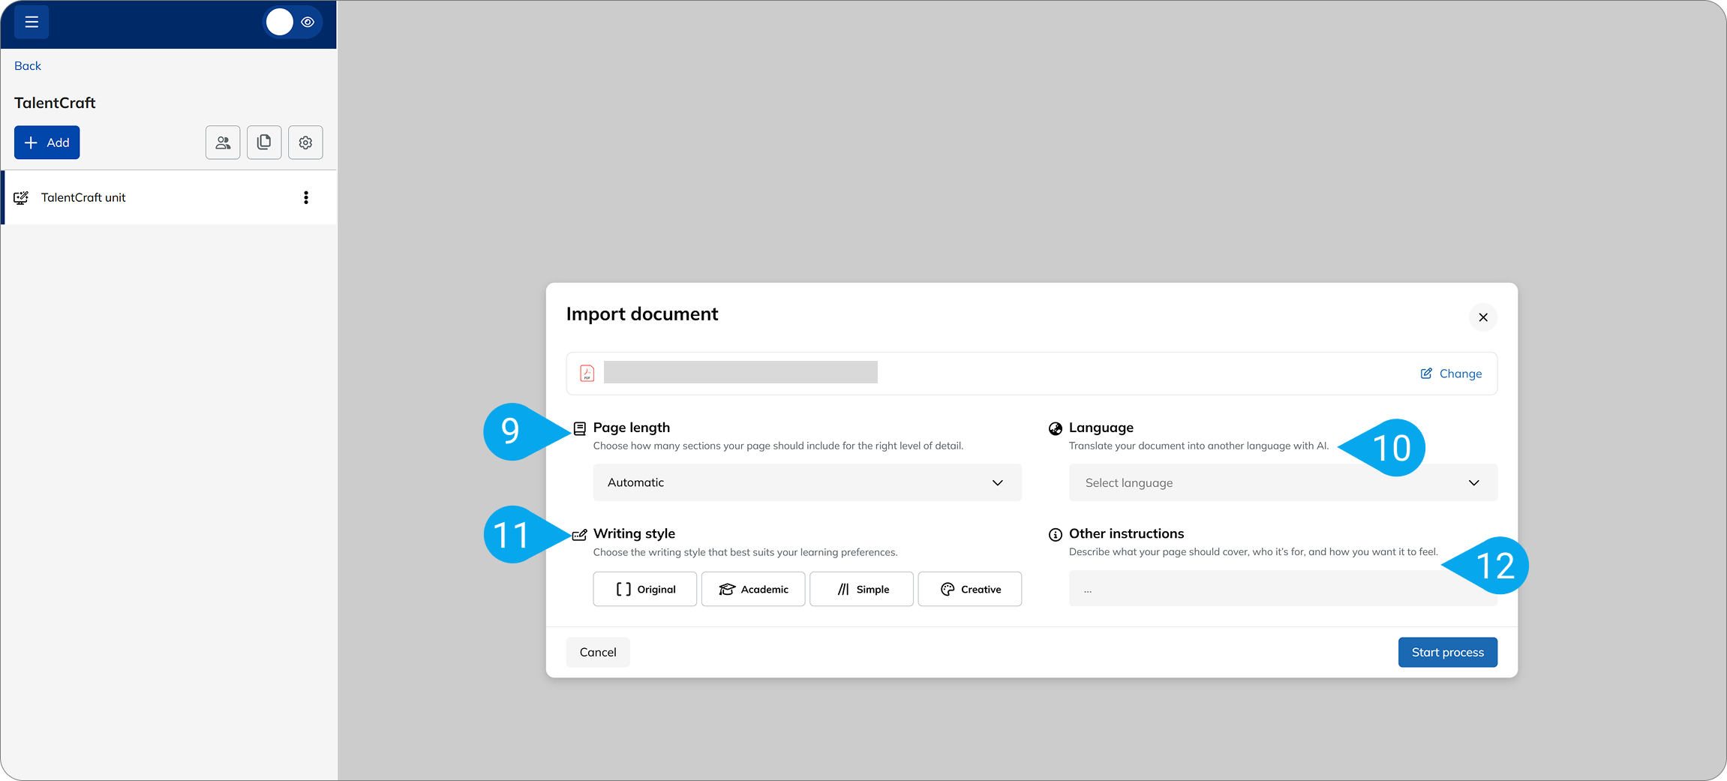Expand the Page length Automatic dropdown

806,482
